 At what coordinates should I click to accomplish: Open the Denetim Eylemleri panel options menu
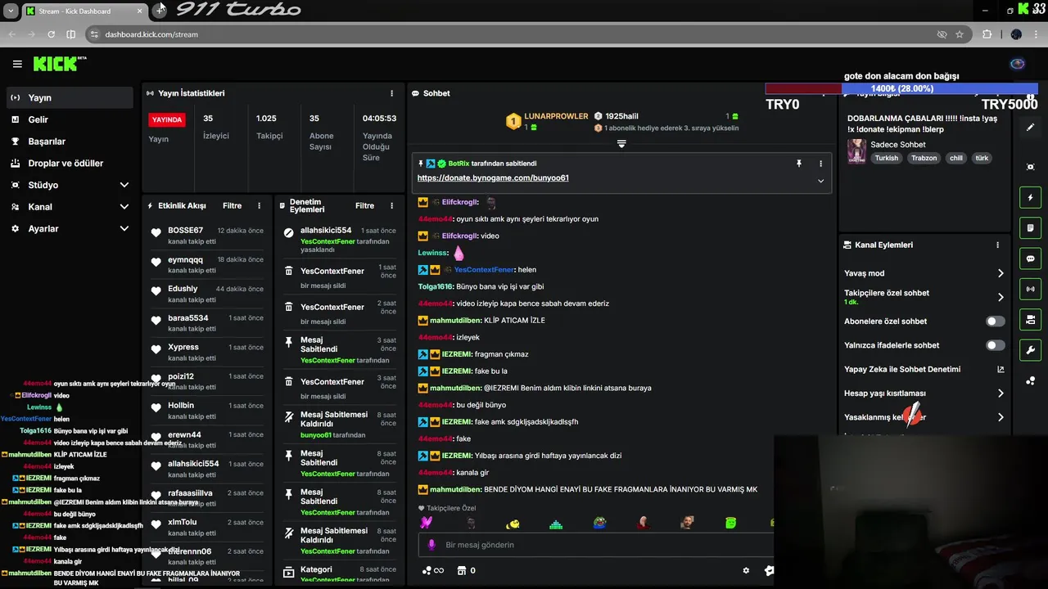391,206
